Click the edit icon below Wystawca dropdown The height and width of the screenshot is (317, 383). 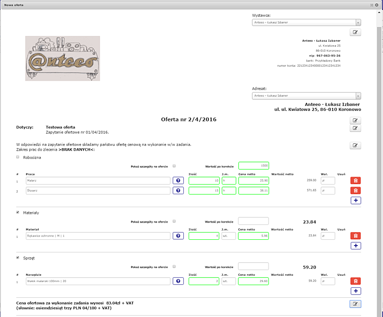[355, 33]
